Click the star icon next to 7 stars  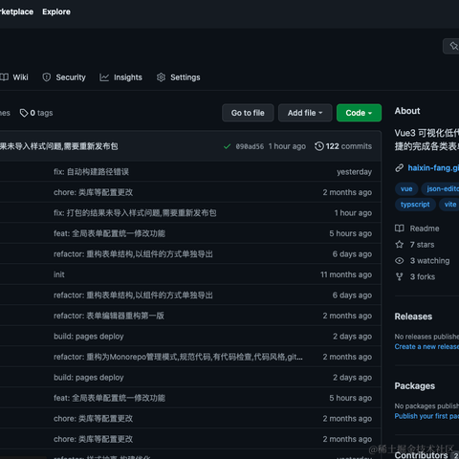400,245
